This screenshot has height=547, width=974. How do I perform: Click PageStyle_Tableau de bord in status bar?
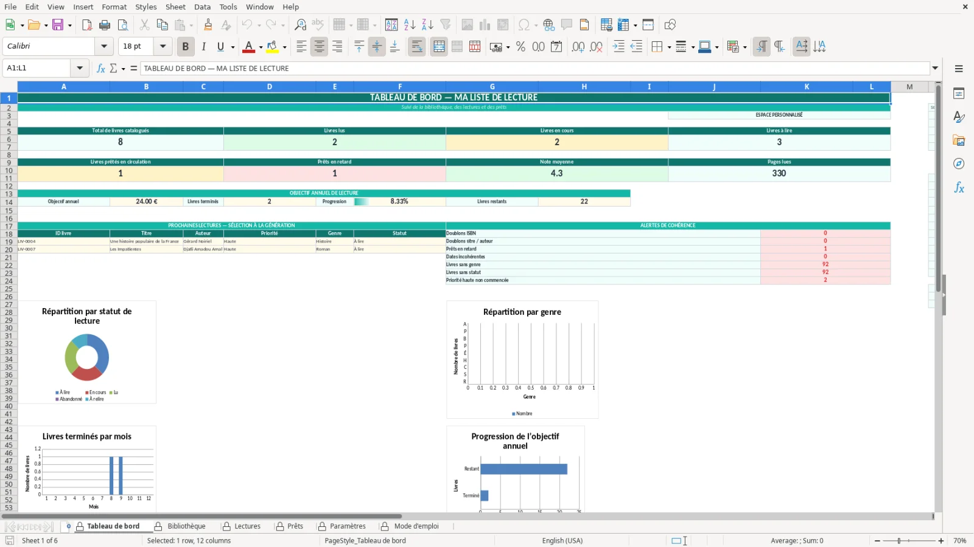365,540
